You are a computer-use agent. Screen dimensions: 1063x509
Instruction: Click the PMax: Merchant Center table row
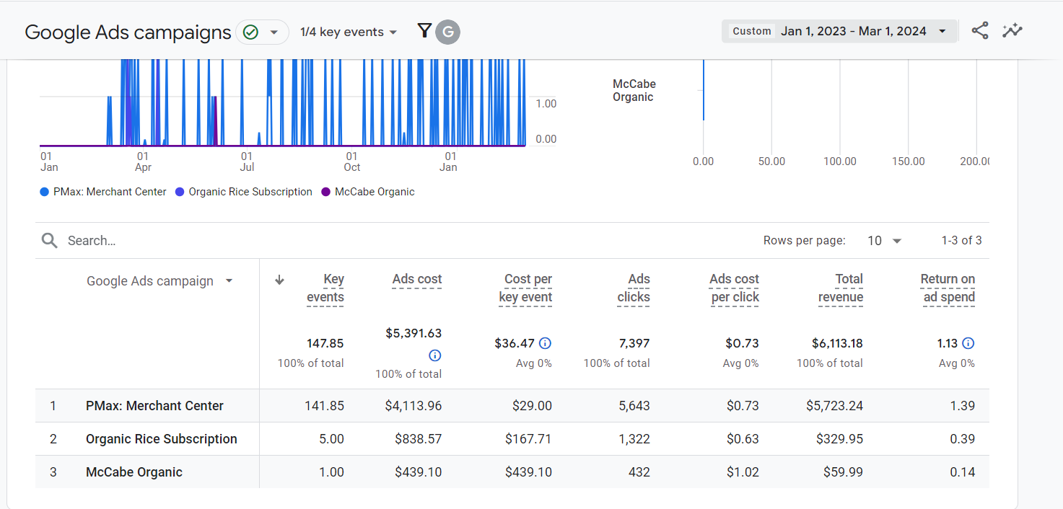click(x=512, y=406)
